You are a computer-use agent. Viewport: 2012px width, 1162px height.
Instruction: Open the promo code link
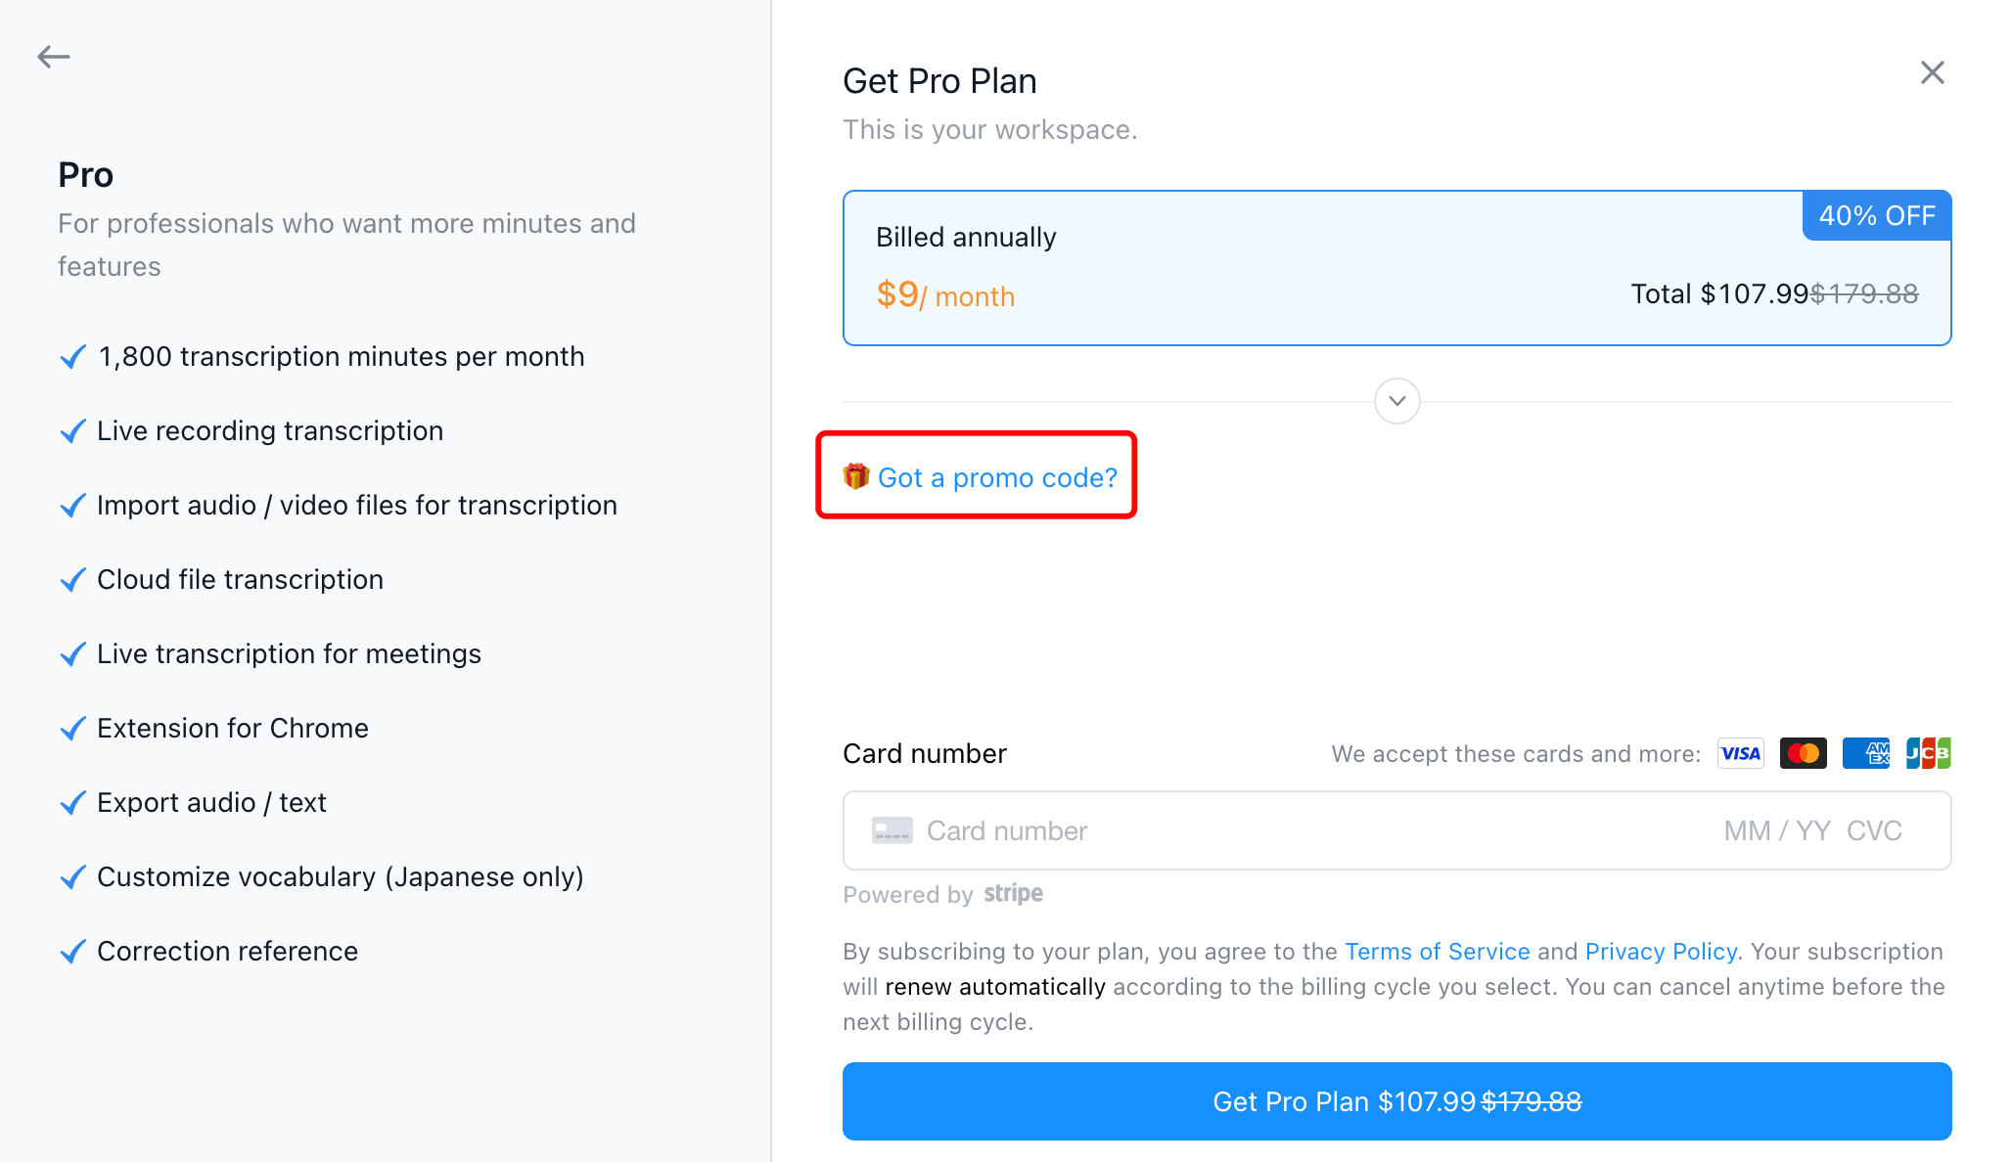click(x=997, y=477)
